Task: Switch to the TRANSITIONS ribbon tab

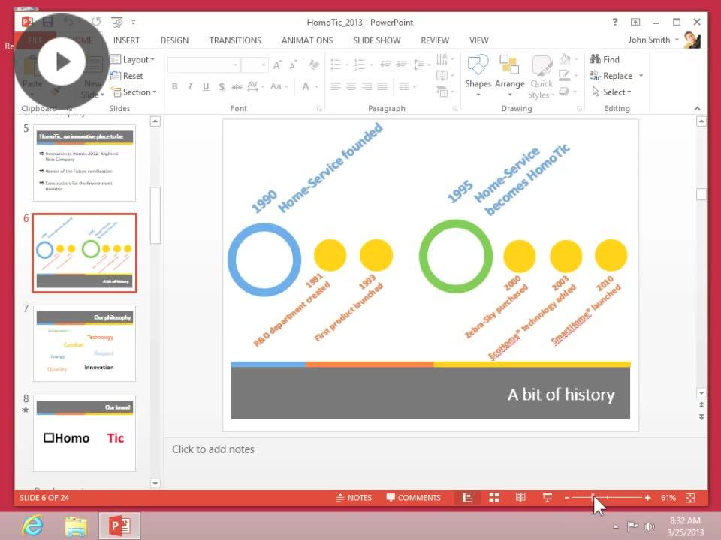Action: pyautogui.click(x=235, y=40)
